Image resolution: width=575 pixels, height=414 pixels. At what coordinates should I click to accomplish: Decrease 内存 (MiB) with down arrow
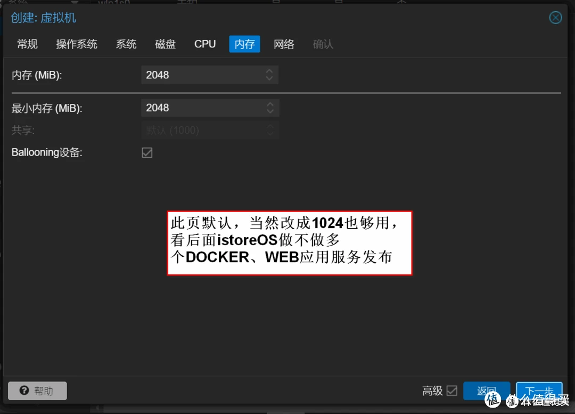coord(269,78)
